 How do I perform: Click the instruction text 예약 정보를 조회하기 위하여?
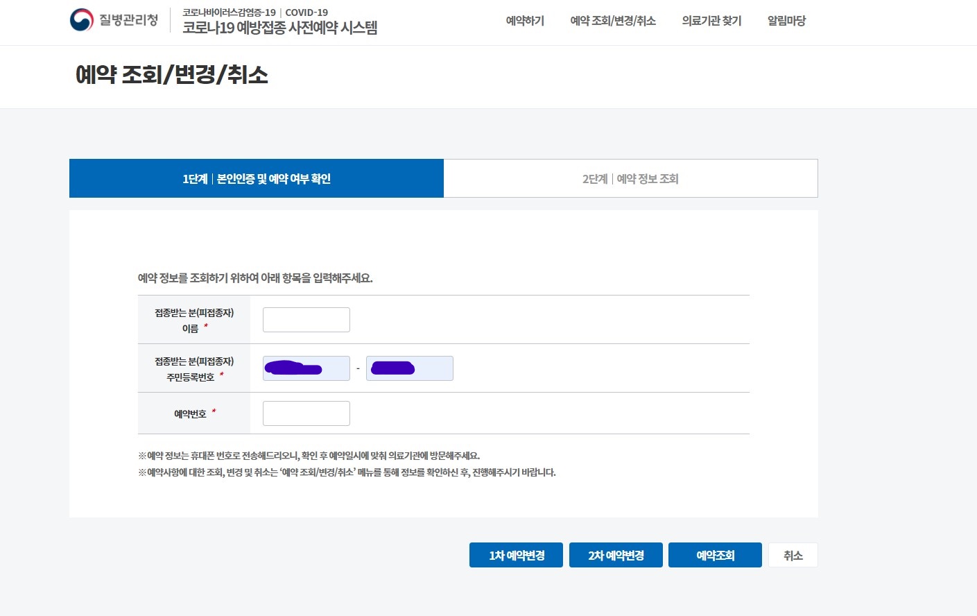click(x=255, y=278)
